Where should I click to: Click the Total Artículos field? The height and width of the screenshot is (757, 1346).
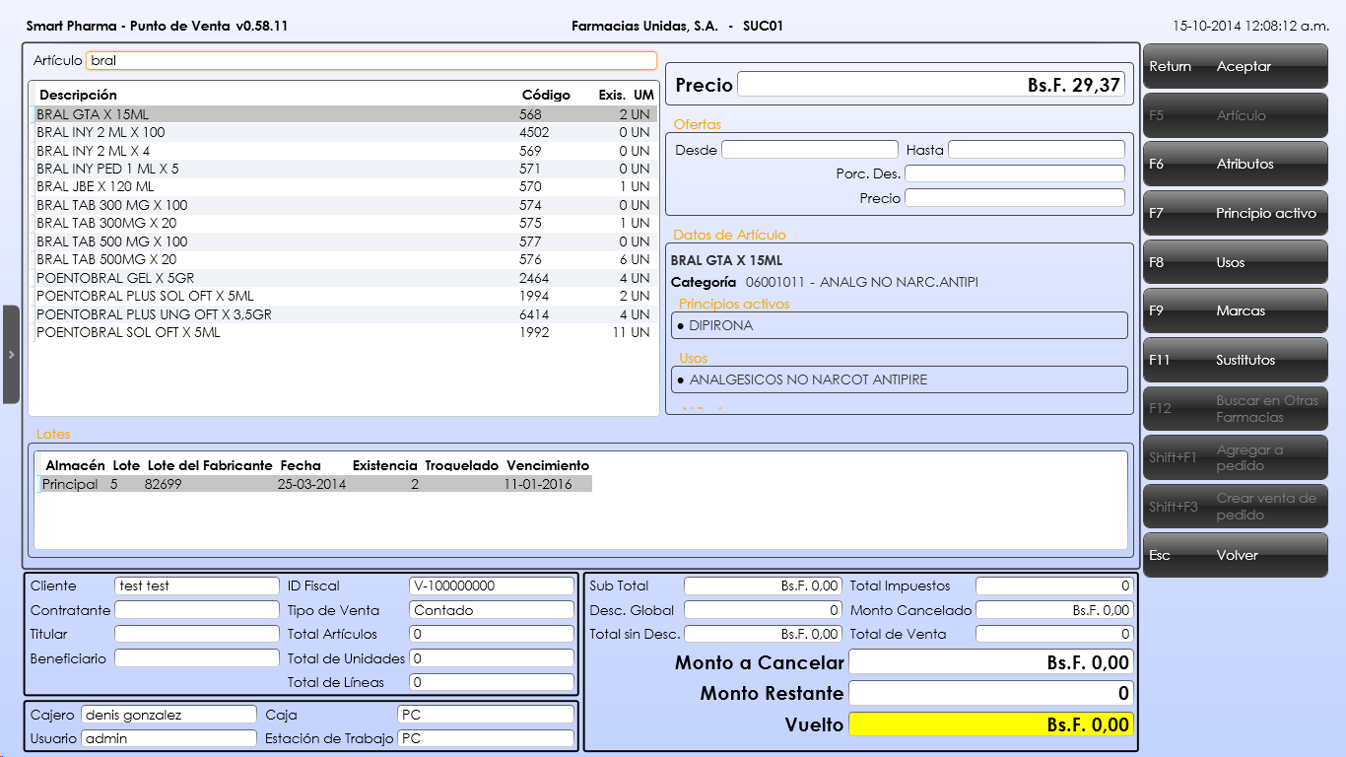[x=492, y=634]
